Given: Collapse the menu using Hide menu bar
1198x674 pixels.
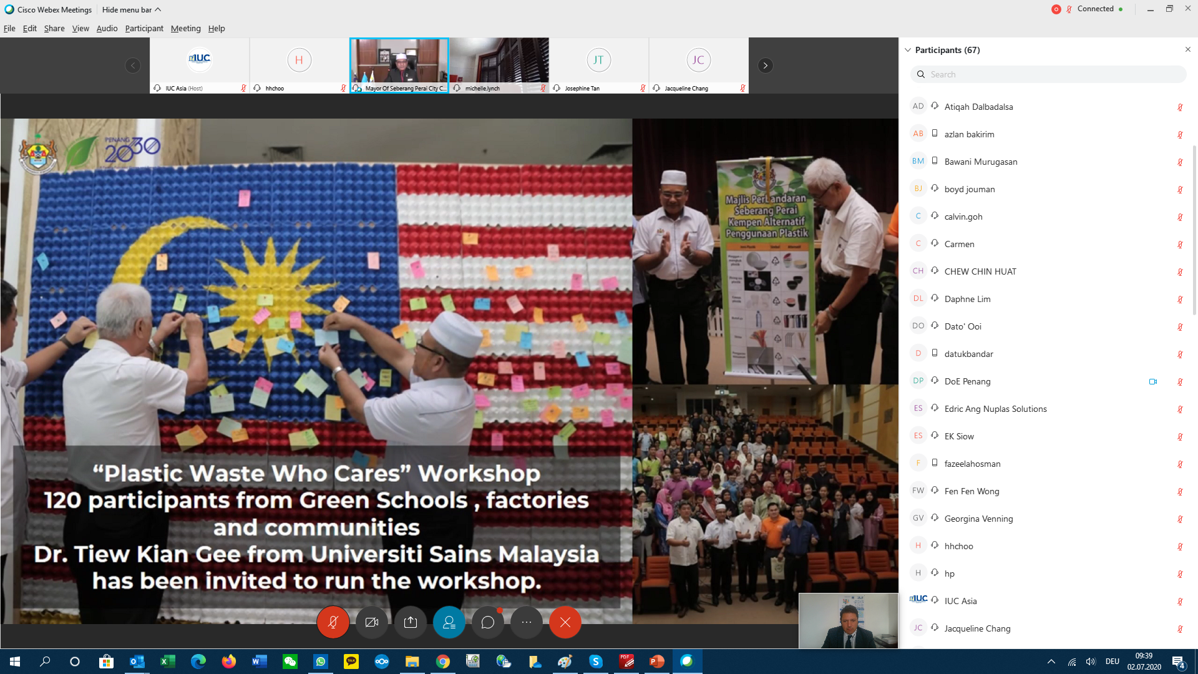Looking at the screenshot, I should click(x=131, y=9).
